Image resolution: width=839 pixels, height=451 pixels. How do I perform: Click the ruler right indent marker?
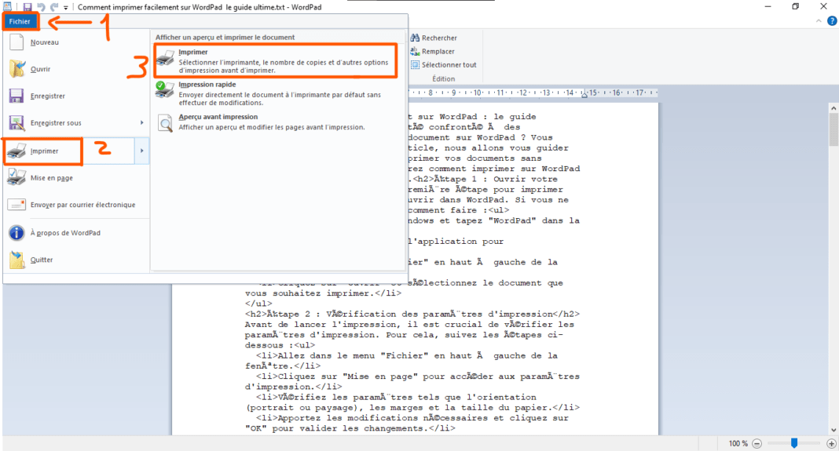[584, 95]
